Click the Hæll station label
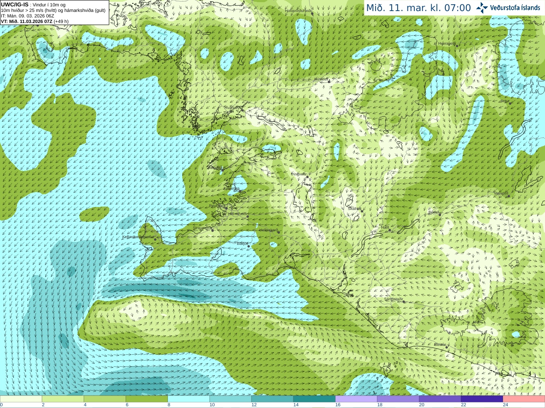The image size is (545, 408). coord(385,227)
